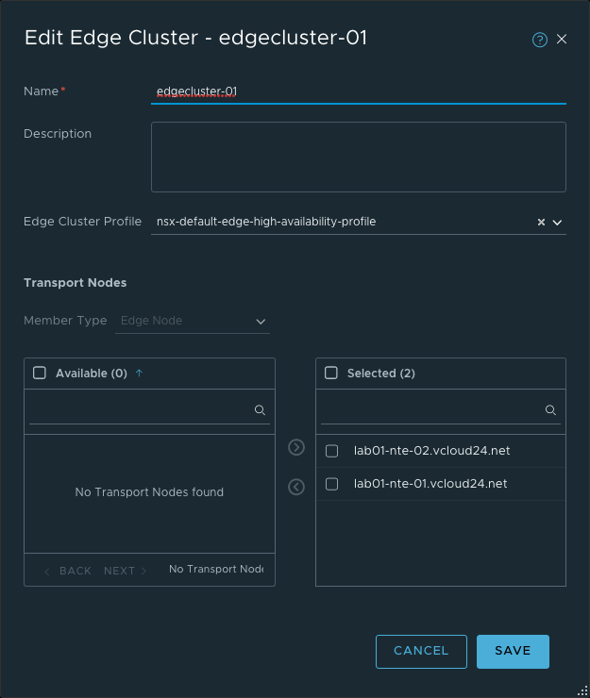The height and width of the screenshot is (698, 590).
Task: Expand the Edge Cluster Profile dropdown
Action: pyautogui.click(x=557, y=223)
